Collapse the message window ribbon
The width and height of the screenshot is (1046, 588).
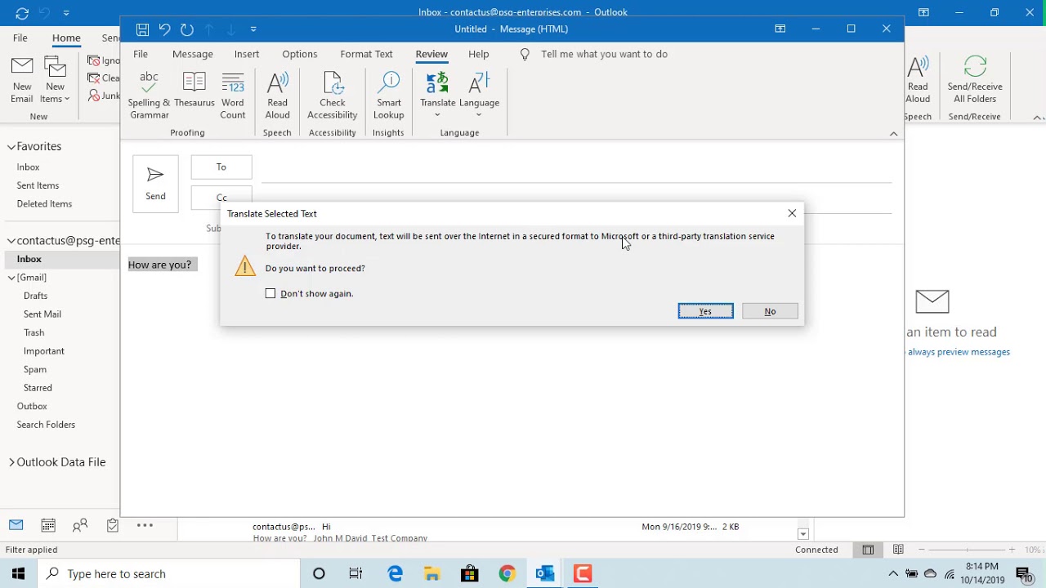point(893,133)
